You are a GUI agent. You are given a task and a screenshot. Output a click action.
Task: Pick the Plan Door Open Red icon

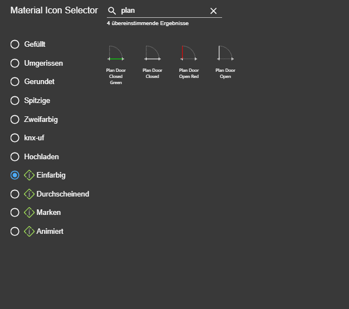coord(189,54)
